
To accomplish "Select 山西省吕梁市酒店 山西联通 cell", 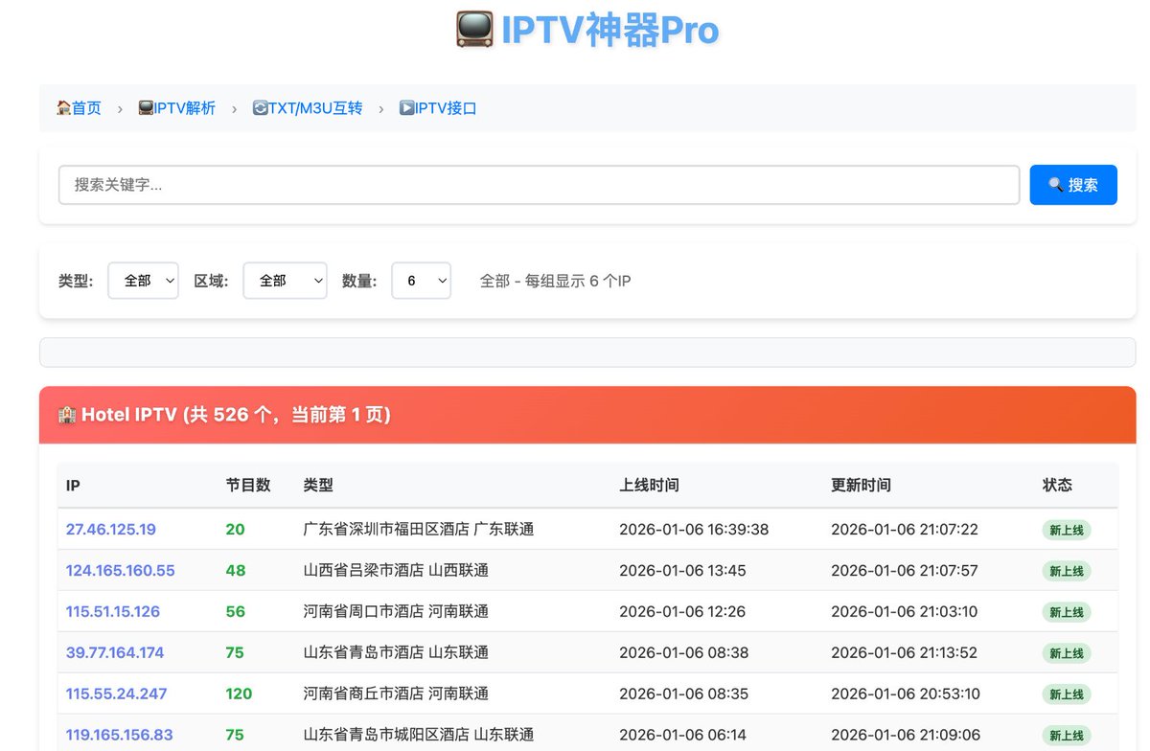I will click(x=396, y=570).
